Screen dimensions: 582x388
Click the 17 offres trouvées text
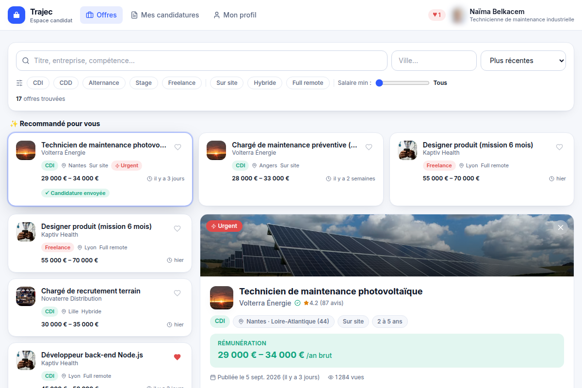(40, 99)
